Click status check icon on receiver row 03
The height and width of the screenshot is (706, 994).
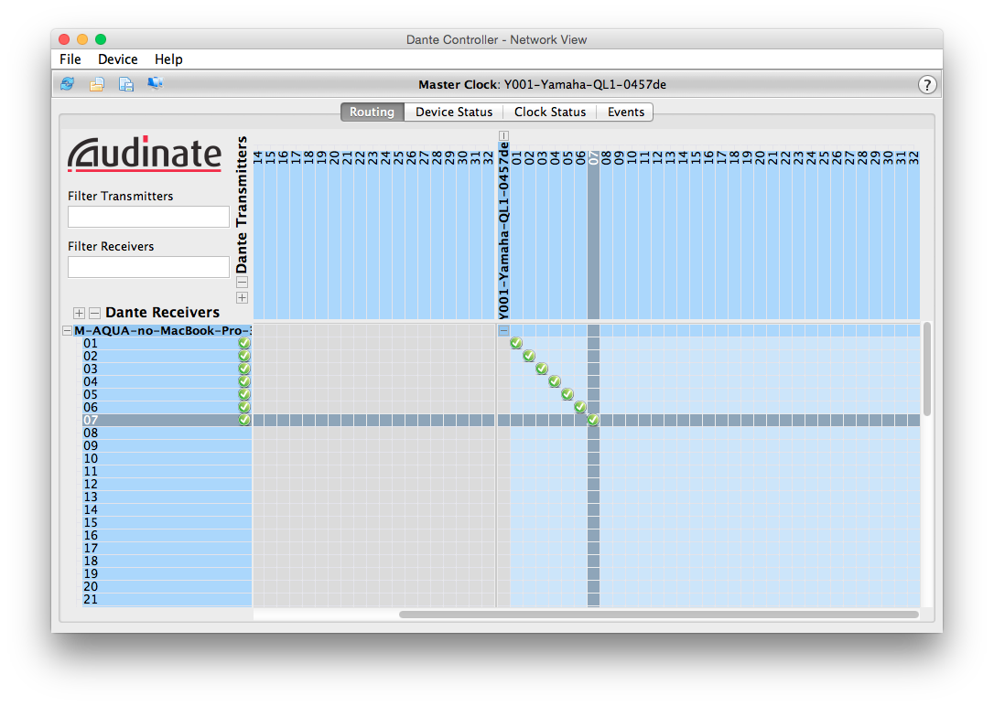244,369
